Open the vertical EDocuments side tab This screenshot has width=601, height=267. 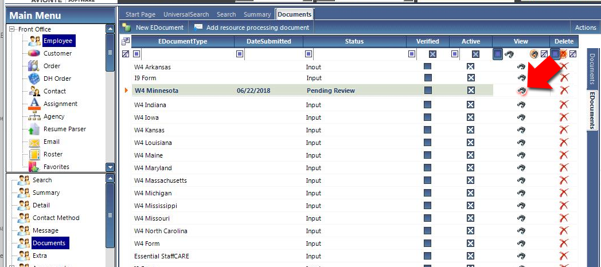click(x=592, y=110)
